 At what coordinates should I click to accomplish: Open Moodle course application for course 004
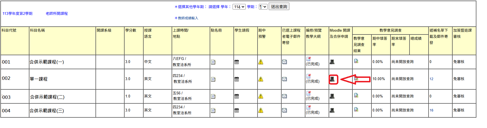coord(332,110)
